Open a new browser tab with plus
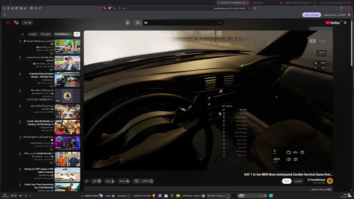 click(x=213, y=3)
